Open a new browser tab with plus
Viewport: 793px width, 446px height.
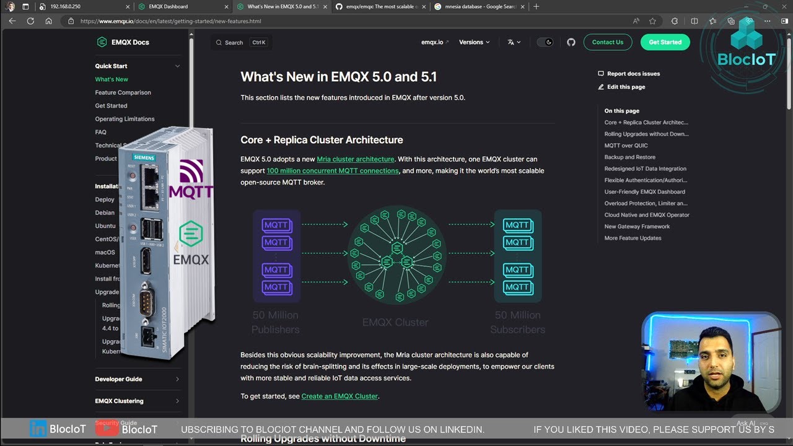coord(537,6)
